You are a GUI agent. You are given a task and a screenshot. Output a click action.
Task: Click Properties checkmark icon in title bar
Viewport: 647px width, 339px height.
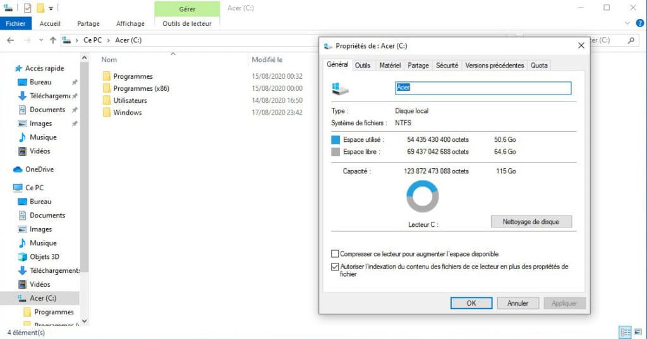point(27,8)
